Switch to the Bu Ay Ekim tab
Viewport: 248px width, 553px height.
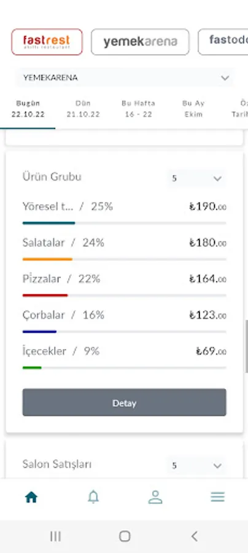(x=193, y=109)
